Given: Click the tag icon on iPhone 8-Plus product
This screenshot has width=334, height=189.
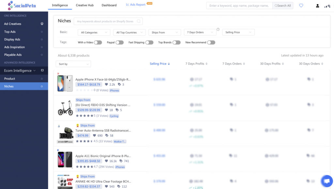Looking at the screenshot, I should pos(121,161).
